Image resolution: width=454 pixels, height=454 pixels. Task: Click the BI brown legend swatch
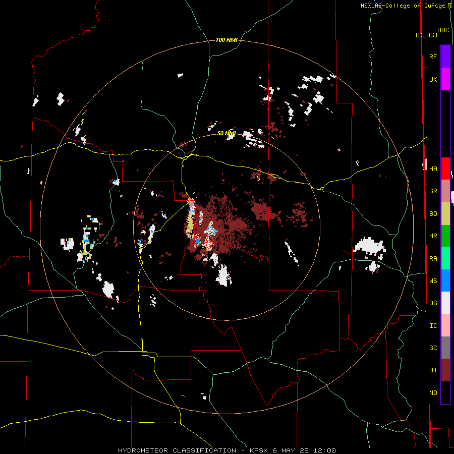pyautogui.click(x=445, y=370)
